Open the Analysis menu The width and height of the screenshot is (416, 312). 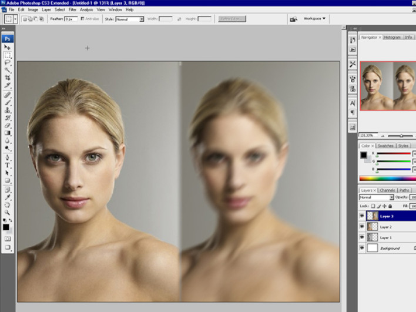point(86,9)
